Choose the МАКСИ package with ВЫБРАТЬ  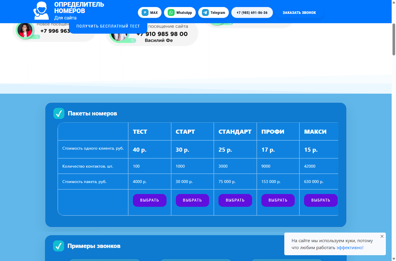(x=321, y=200)
